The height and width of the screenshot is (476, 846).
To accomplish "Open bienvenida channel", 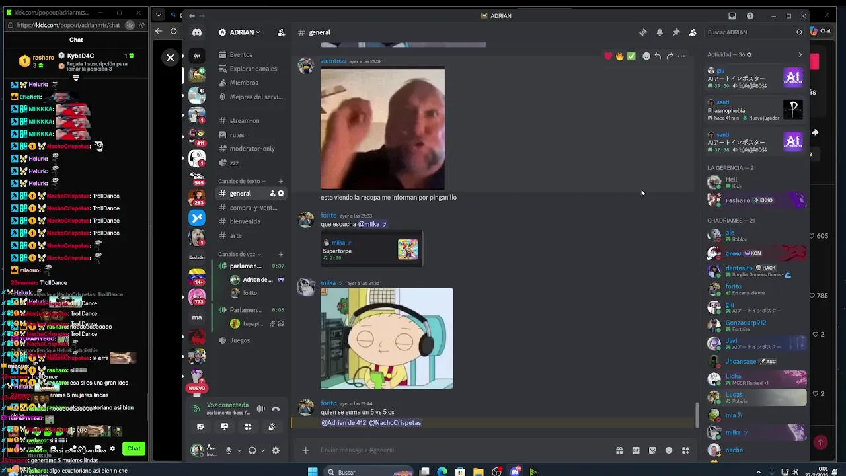I will (x=251, y=221).
